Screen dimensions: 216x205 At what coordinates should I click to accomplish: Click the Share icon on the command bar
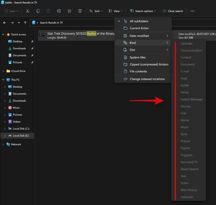70,11
